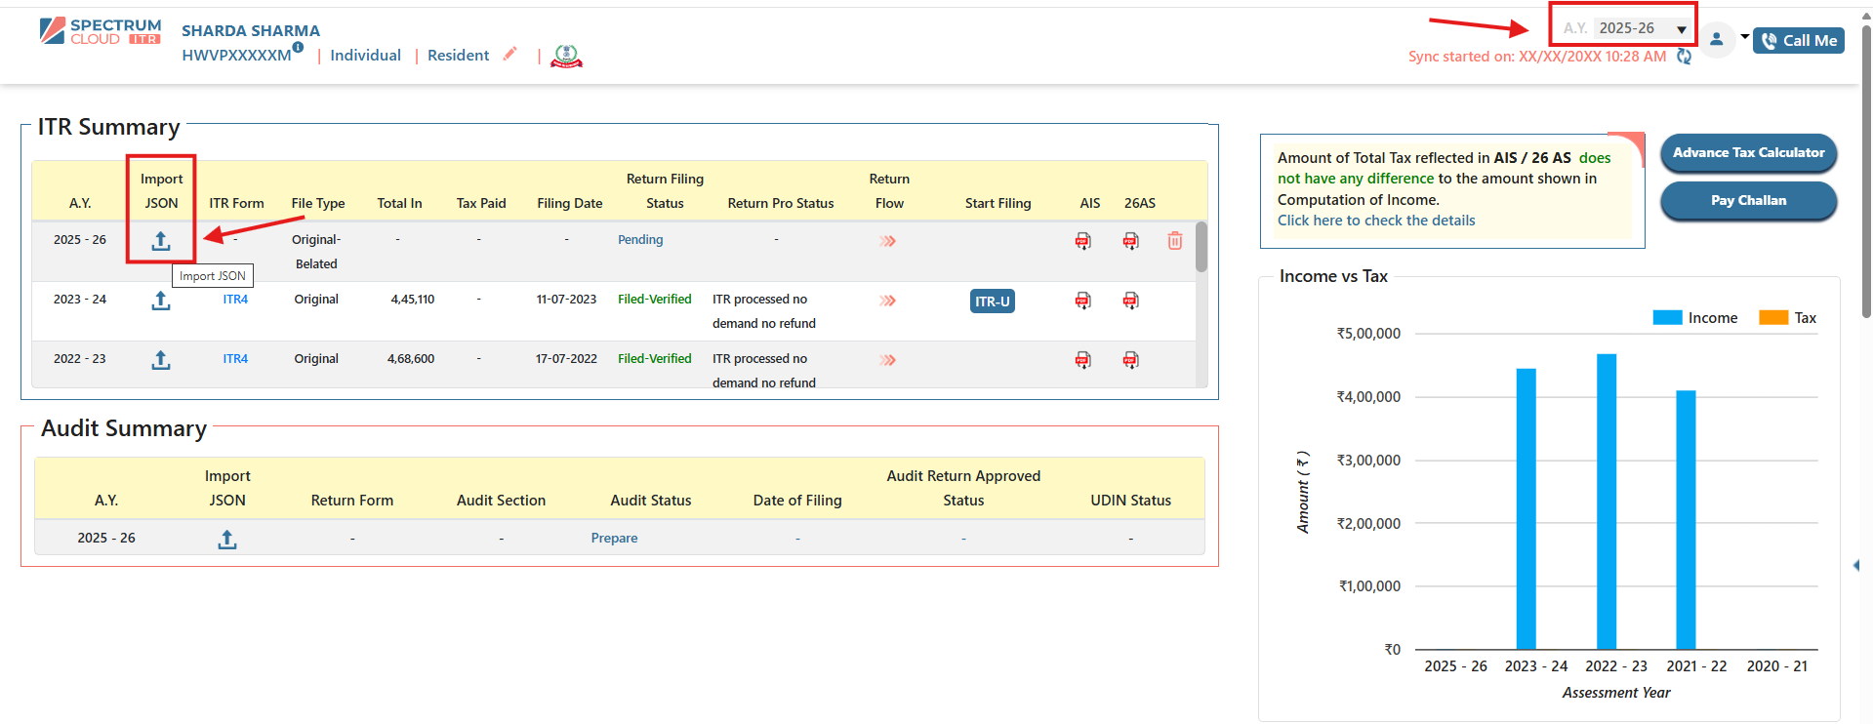Click Import JSON upload icon for 2023-24 row
Image resolution: width=1873 pixels, height=724 pixels.
(161, 301)
